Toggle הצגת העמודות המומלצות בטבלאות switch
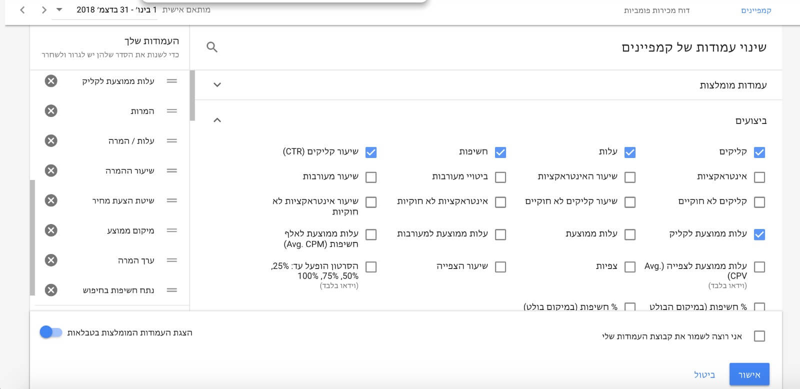The height and width of the screenshot is (389, 800). coord(50,332)
